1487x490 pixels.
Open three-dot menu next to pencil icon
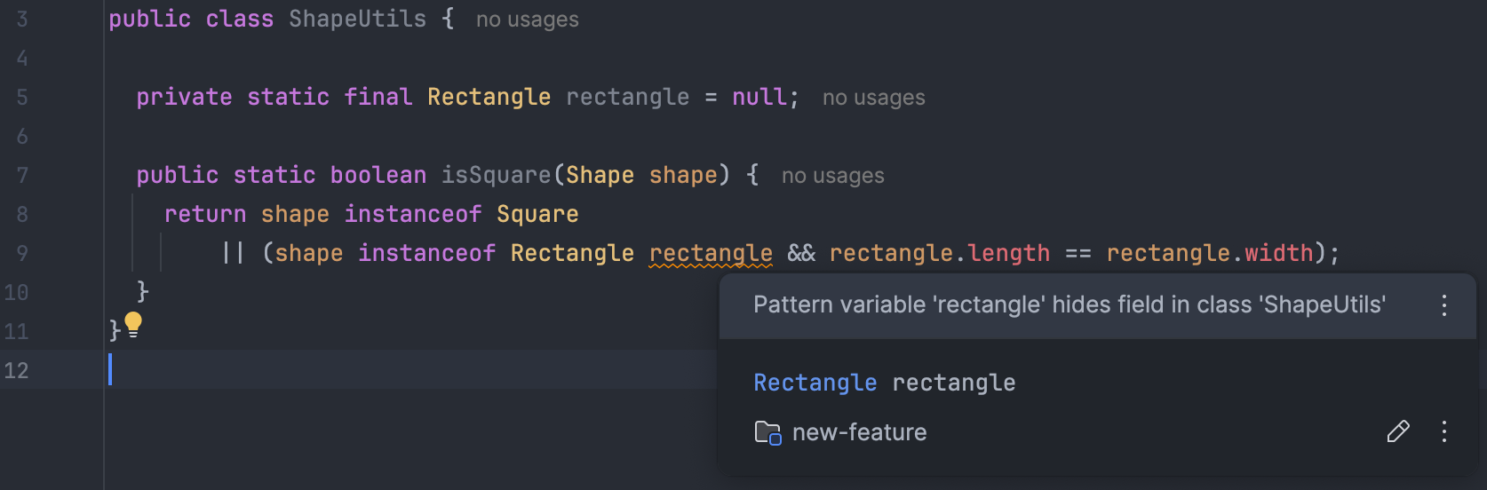(1444, 432)
